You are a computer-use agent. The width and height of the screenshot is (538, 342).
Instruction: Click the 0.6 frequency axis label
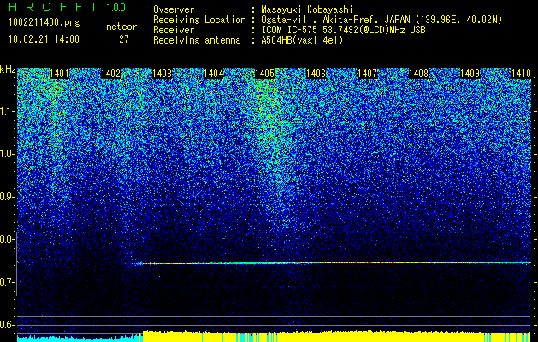point(7,325)
